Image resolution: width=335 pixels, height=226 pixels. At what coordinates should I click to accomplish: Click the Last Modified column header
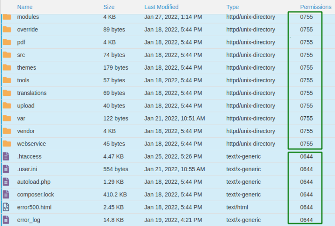(x=161, y=7)
